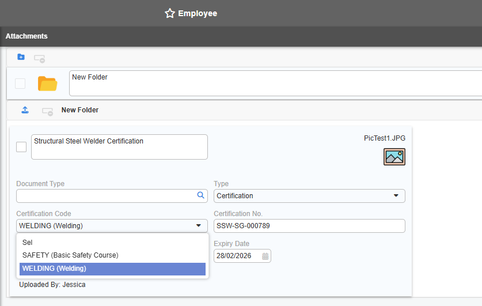Screen dimensions: 482x306
Task: Open the PicTest1 image preview icon
Action: click(x=394, y=157)
